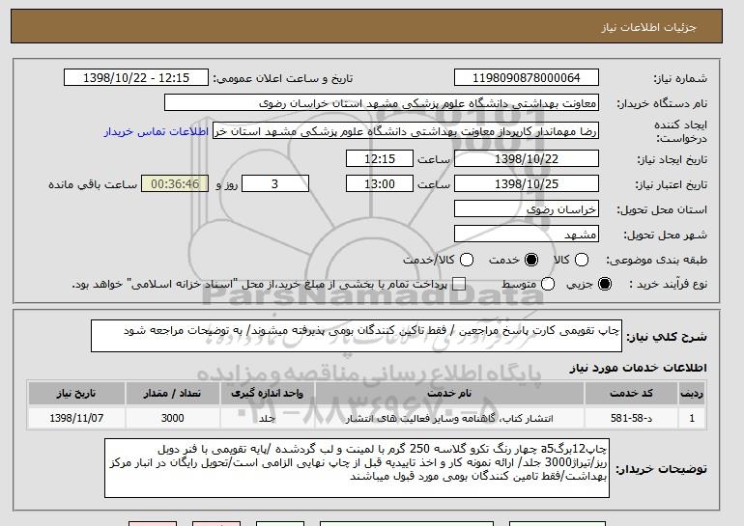This screenshot has width=744, height=526.
Task: Click the ساعت باقی مانده label
Action: (x=93, y=184)
